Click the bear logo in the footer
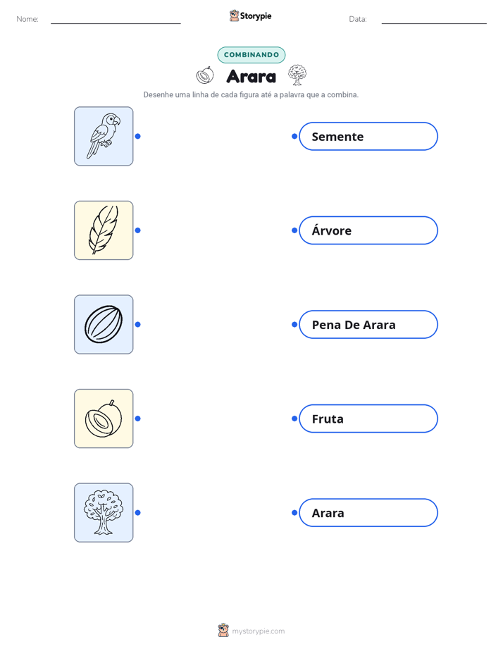 point(223,631)
